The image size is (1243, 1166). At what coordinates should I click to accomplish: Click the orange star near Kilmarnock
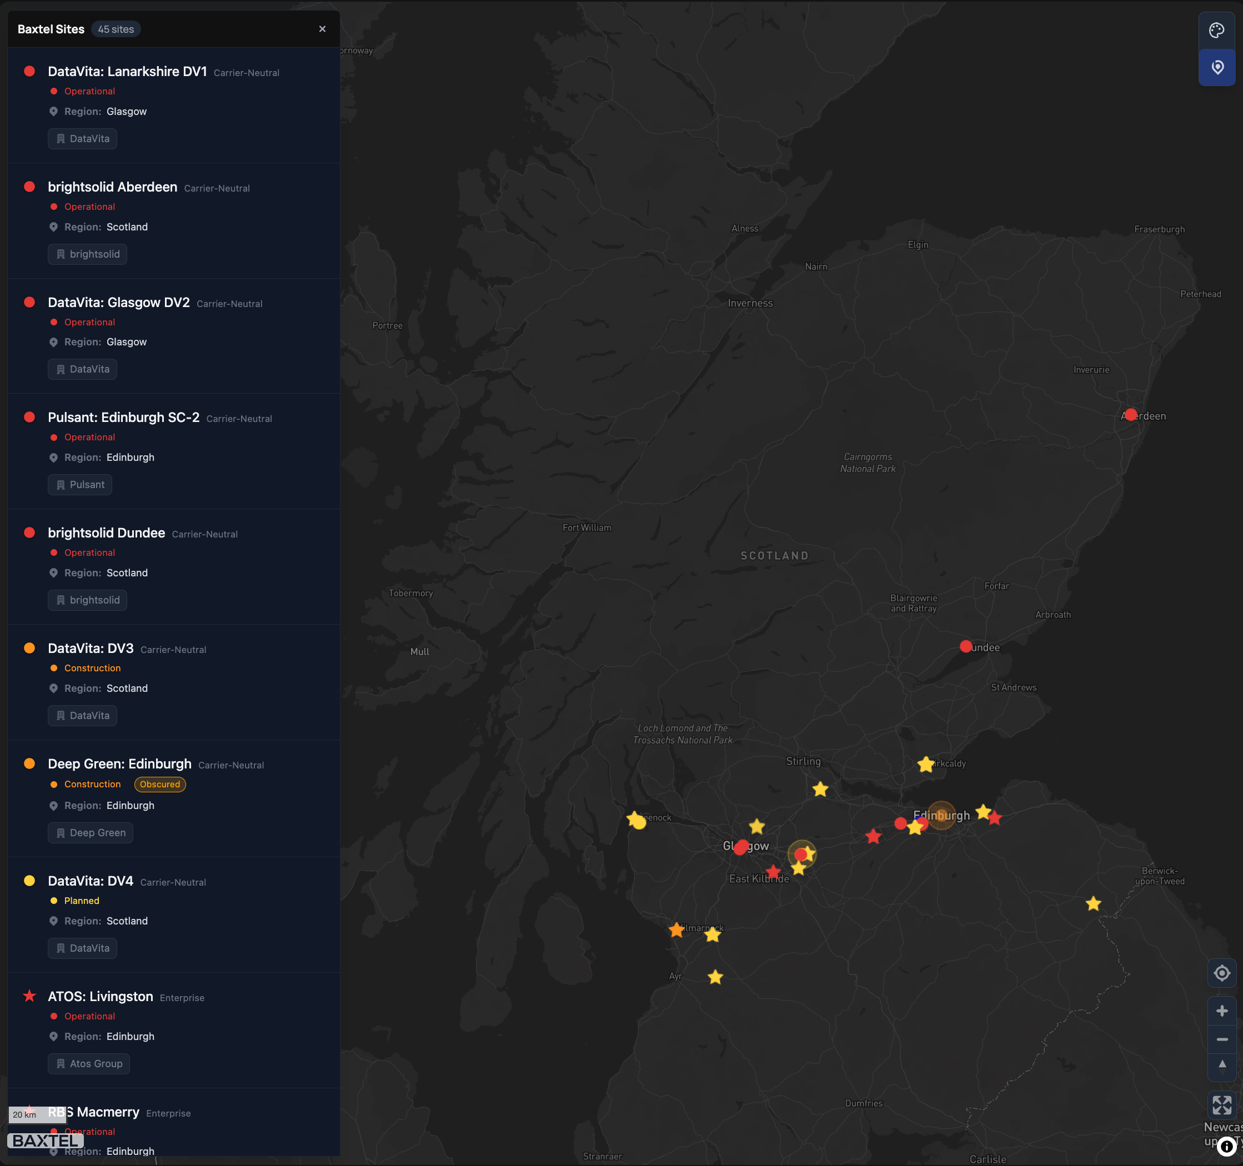tap(676, 929)
